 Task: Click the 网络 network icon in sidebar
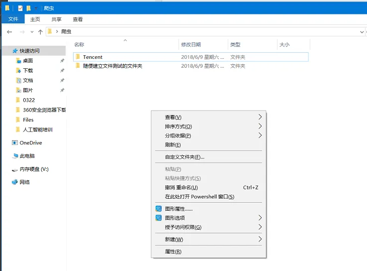15,182
